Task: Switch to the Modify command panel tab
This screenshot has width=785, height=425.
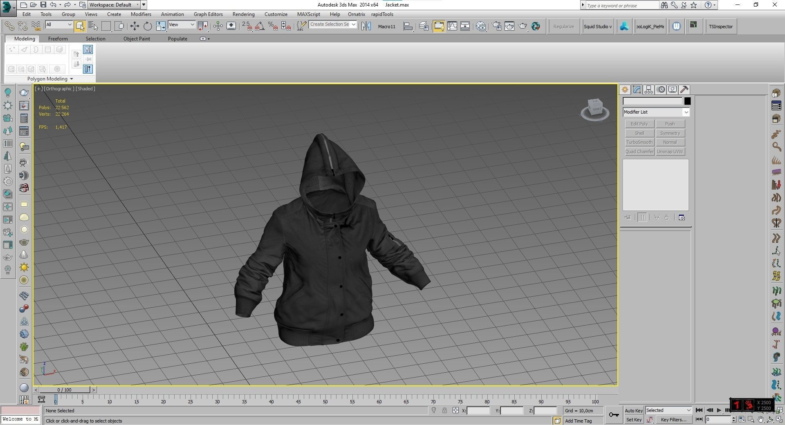Action: pyautogui.click(x=637, y=89)
